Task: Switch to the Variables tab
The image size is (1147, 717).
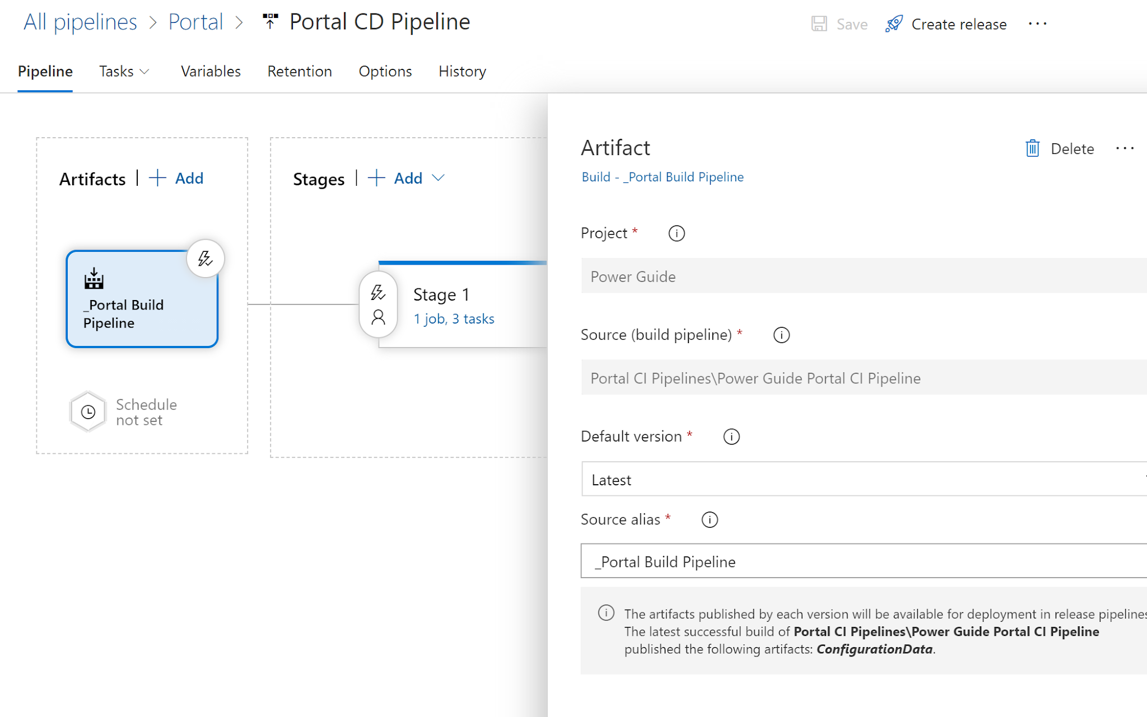Action: click(x=211, y=72)
